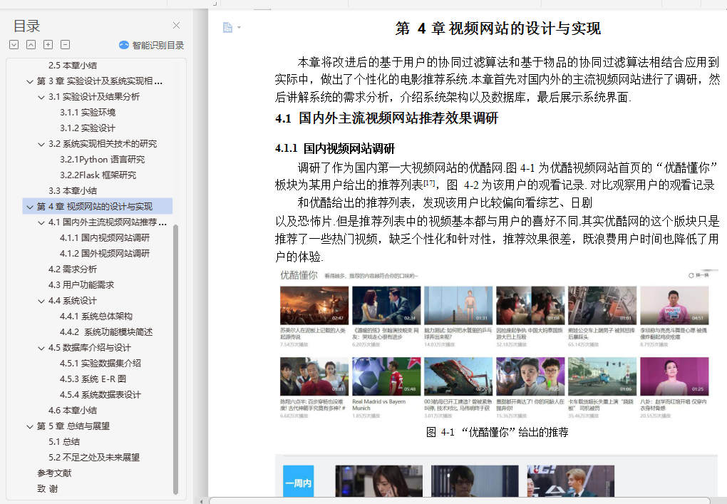Click the collapse-all-levels icon under 目录

pos(31,44)
